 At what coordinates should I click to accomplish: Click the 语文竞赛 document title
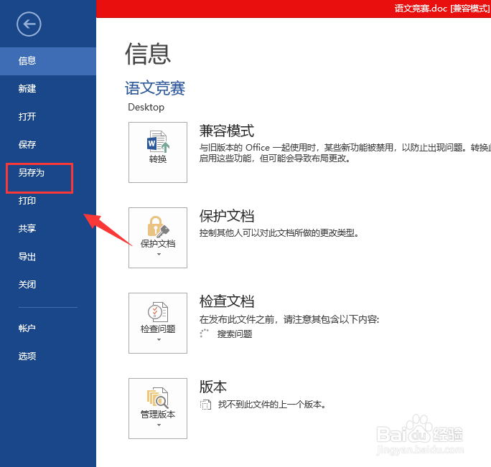pyautogui.click(x=155, y=88)
